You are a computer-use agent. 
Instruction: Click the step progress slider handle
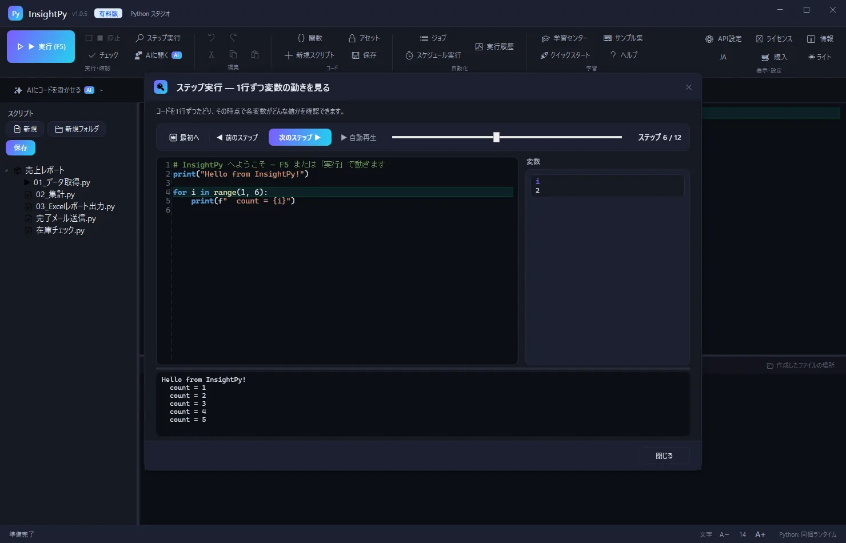pyautogui.click(x=496, y=137)
